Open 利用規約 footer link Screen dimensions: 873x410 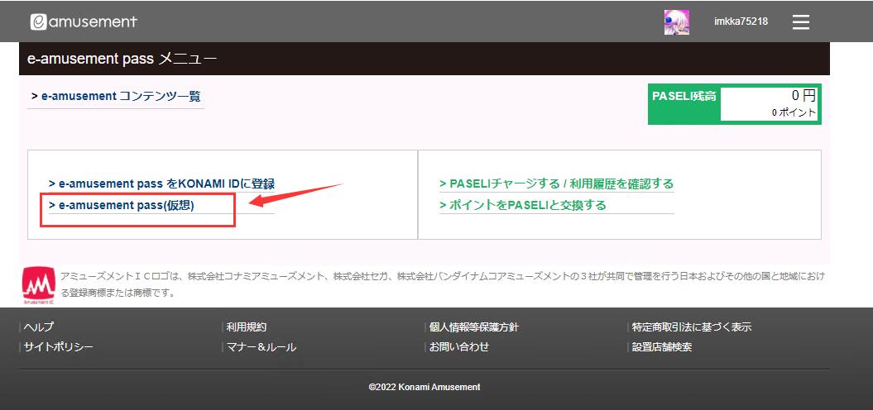coord(247,327)
